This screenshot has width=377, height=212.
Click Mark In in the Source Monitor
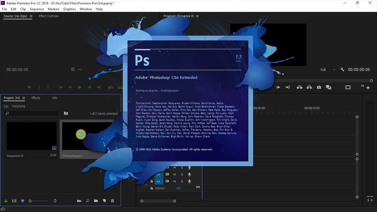point(39,87)
